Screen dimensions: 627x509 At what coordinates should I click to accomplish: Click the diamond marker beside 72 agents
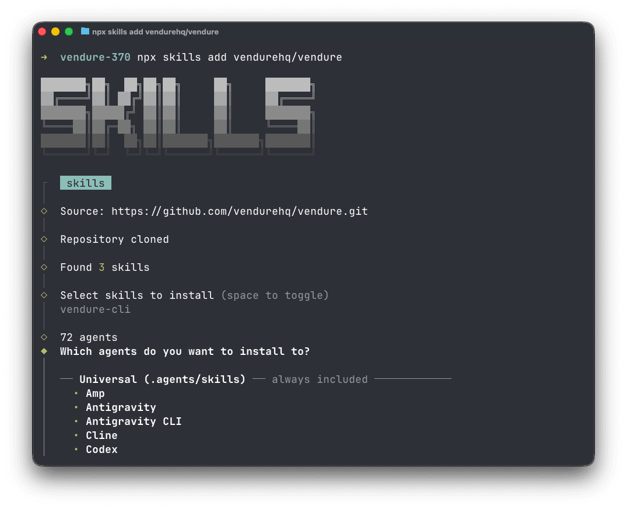[x=44, y=337]
